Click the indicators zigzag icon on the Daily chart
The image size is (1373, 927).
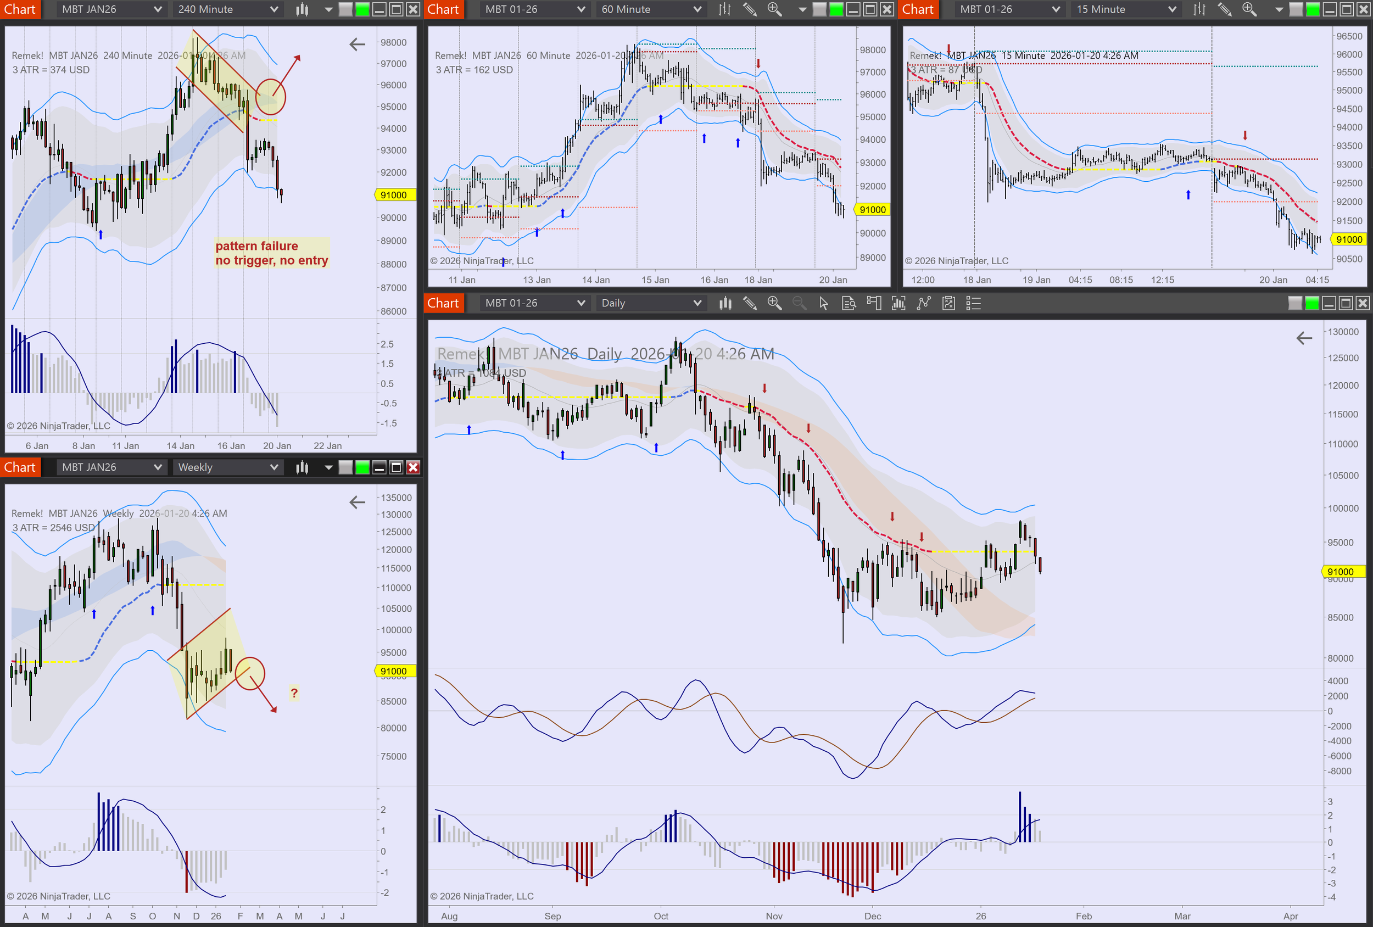[x=924, y=303]
